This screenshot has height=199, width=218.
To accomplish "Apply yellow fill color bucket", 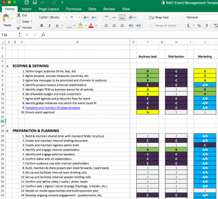I will coord(80,26).
